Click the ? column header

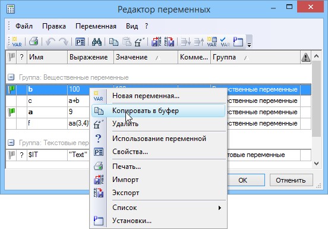coord(21,57)
